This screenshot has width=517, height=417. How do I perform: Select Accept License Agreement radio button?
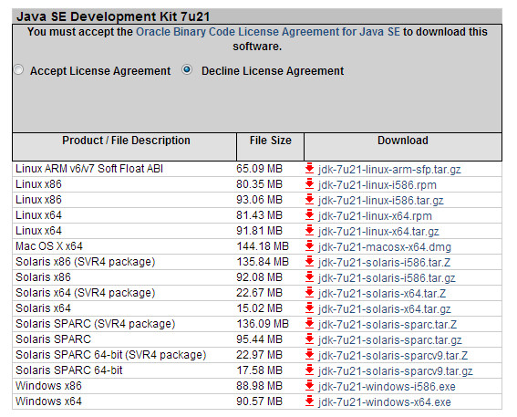[x=19, y=70]
